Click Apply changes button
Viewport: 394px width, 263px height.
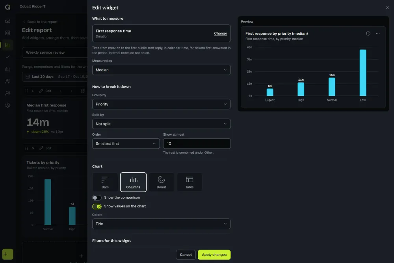[x=214, y=255]
